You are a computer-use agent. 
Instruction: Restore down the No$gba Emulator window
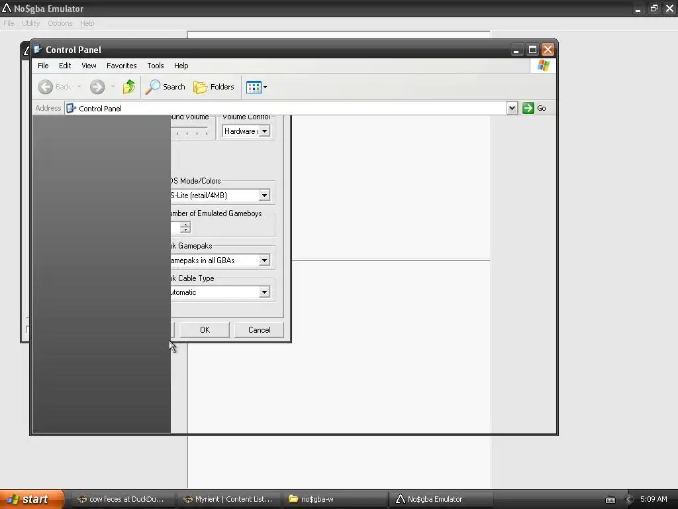pyautogui.click(x=654, y=9)
